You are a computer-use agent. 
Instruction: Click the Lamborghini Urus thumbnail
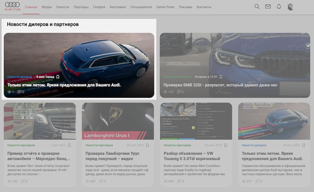point(118,121)
